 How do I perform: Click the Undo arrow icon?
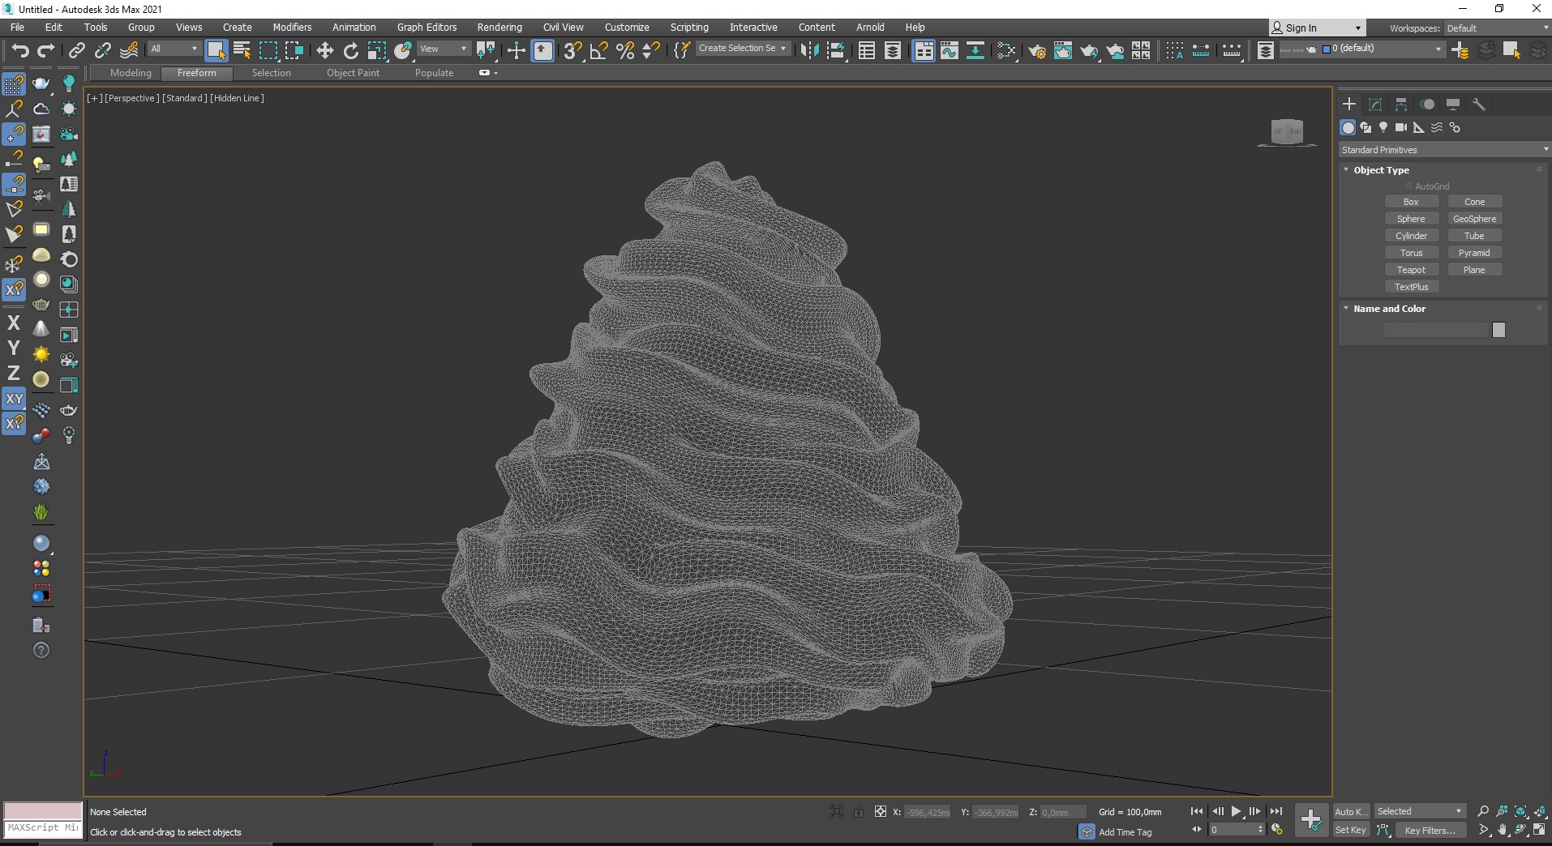19,50
